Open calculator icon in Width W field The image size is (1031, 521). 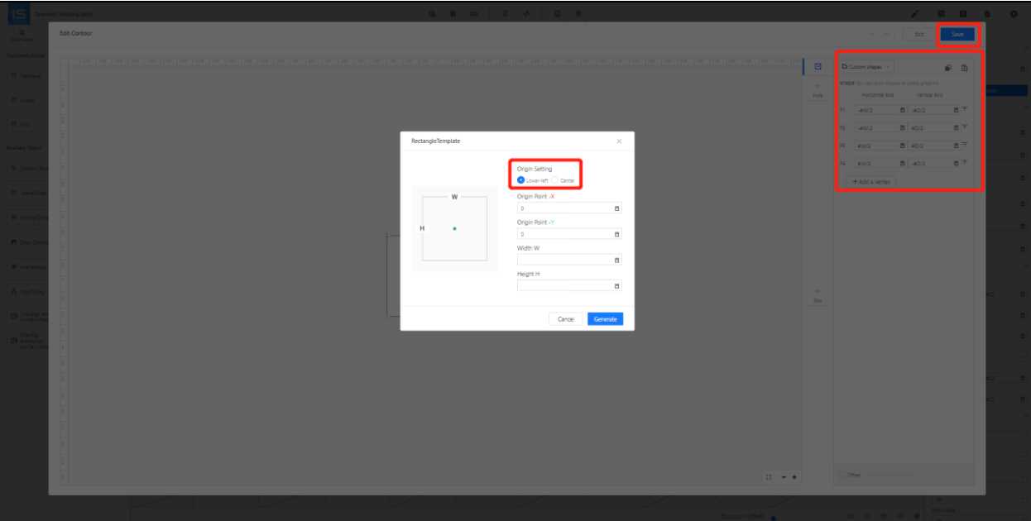pos(616,260)
